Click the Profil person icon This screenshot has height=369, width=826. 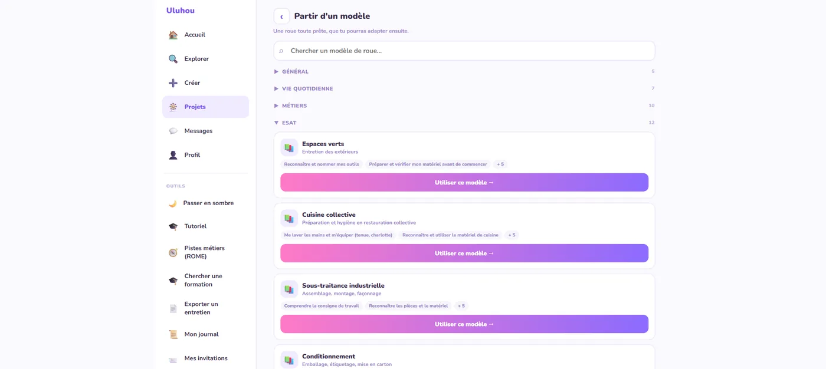coord(173,155)
